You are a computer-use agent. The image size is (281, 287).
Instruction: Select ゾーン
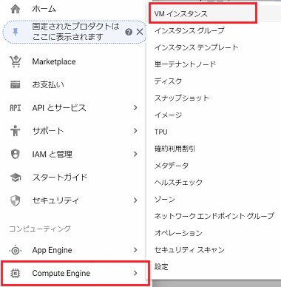(x=165, y=199)
